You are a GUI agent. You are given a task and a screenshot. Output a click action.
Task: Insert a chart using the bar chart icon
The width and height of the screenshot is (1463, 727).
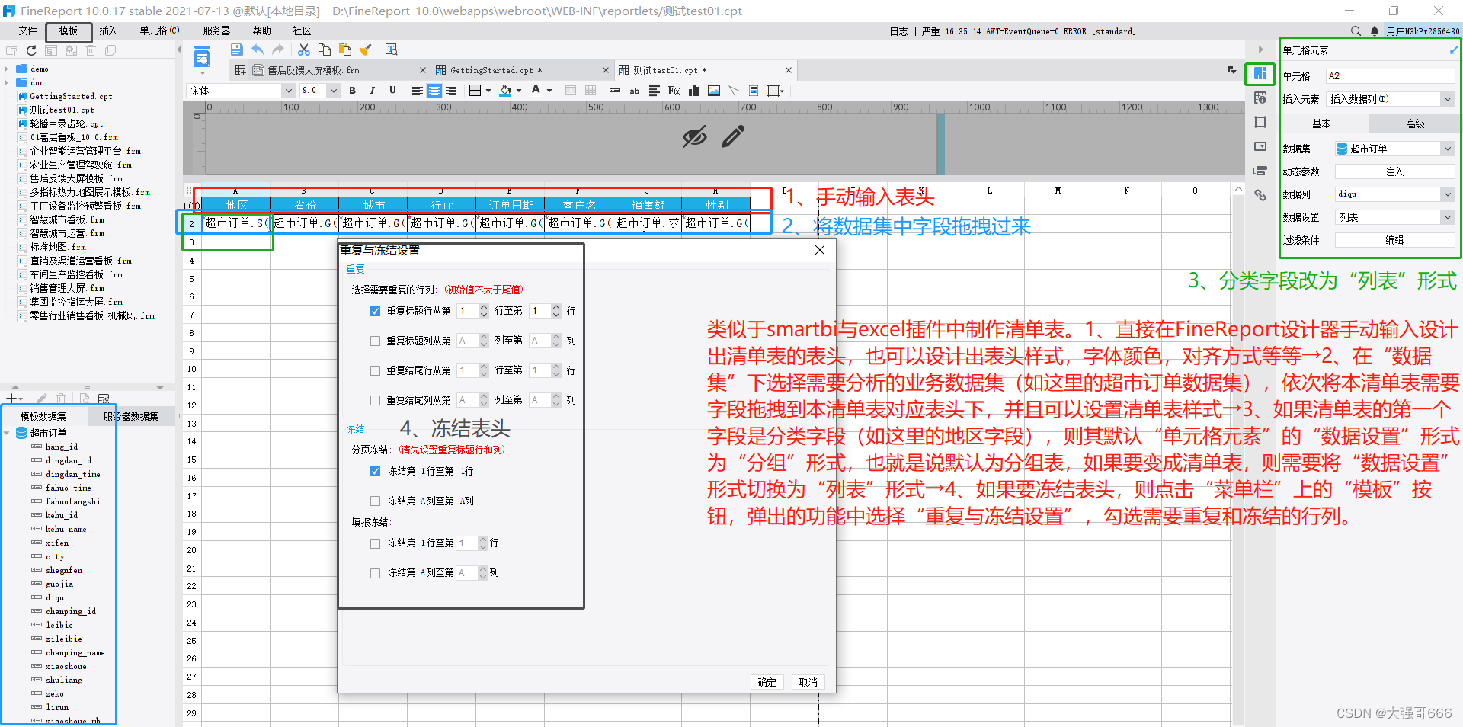694,91
